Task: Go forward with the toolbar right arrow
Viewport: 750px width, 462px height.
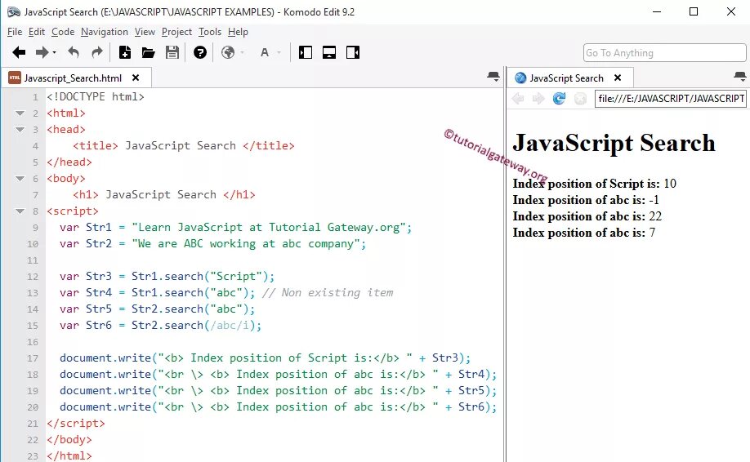Action: (42, 52)
